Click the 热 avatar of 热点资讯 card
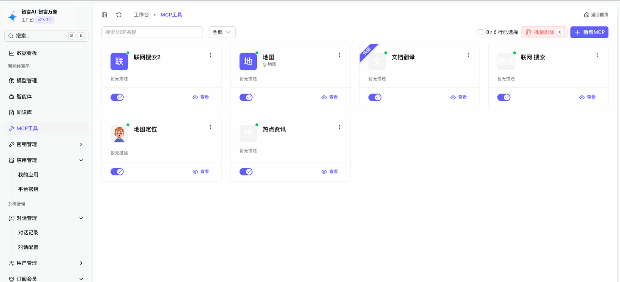 point(248,133)
